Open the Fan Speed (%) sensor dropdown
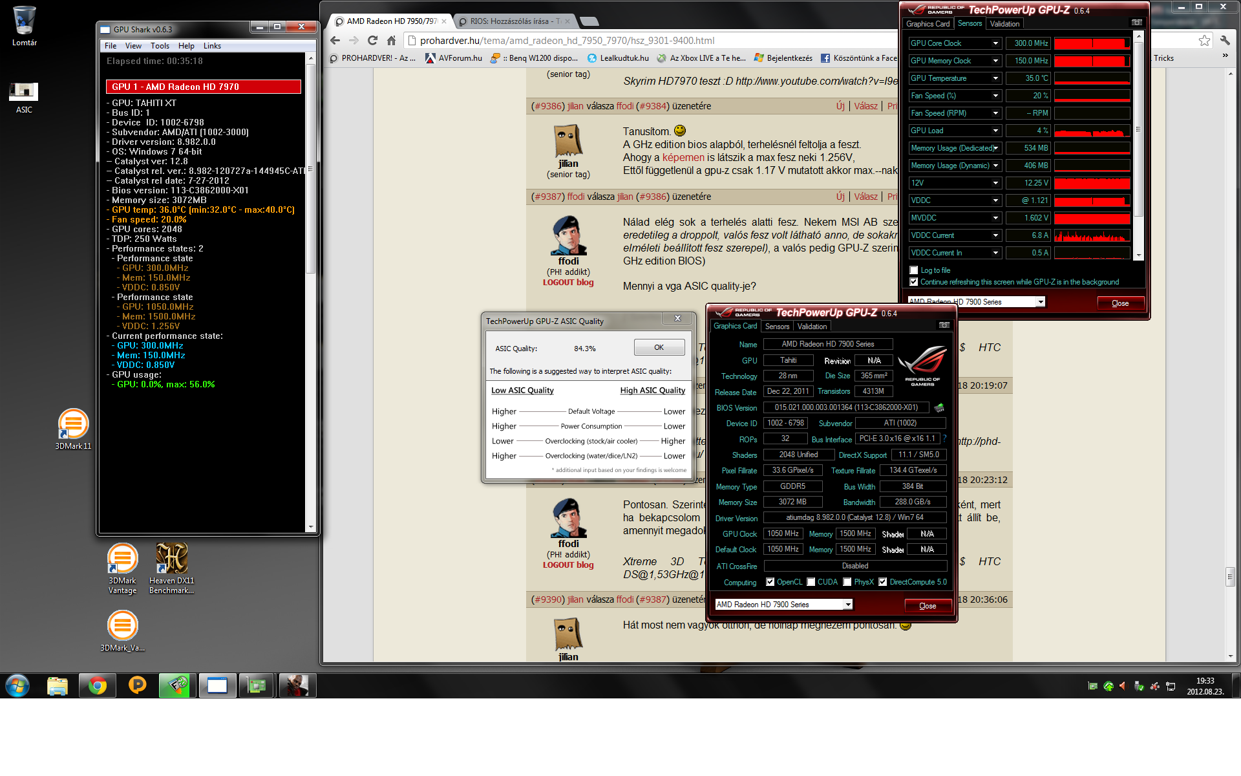 click(x=995, y=96)
